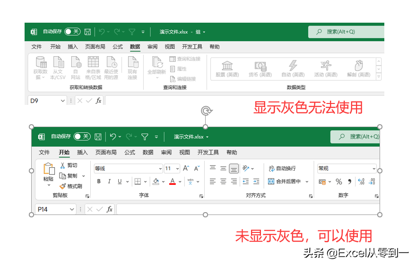Screen dimensions: 416x266
Task: Expand the 粘贴 dropdown arrow
Action: tap(49, 185)
